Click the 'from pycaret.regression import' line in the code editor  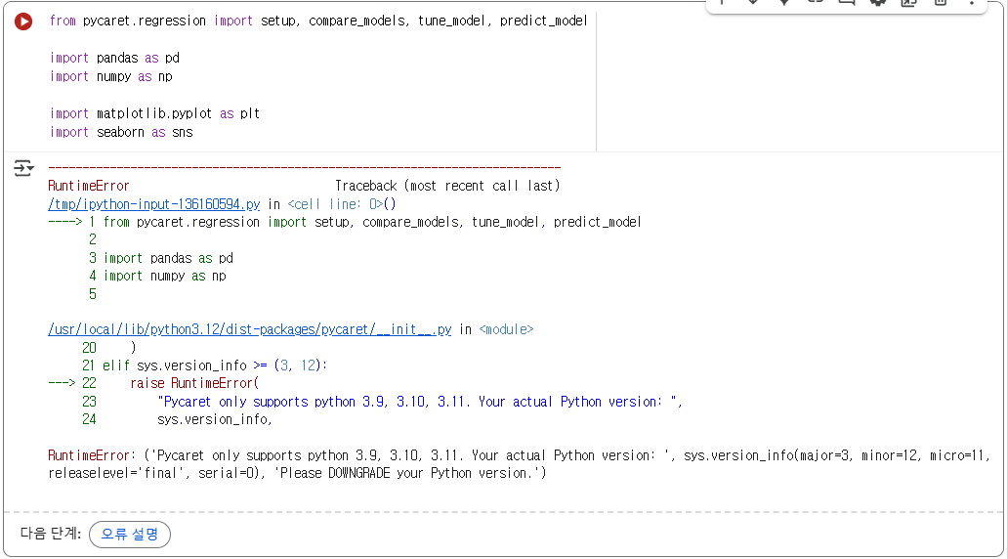tap(318, 21)
